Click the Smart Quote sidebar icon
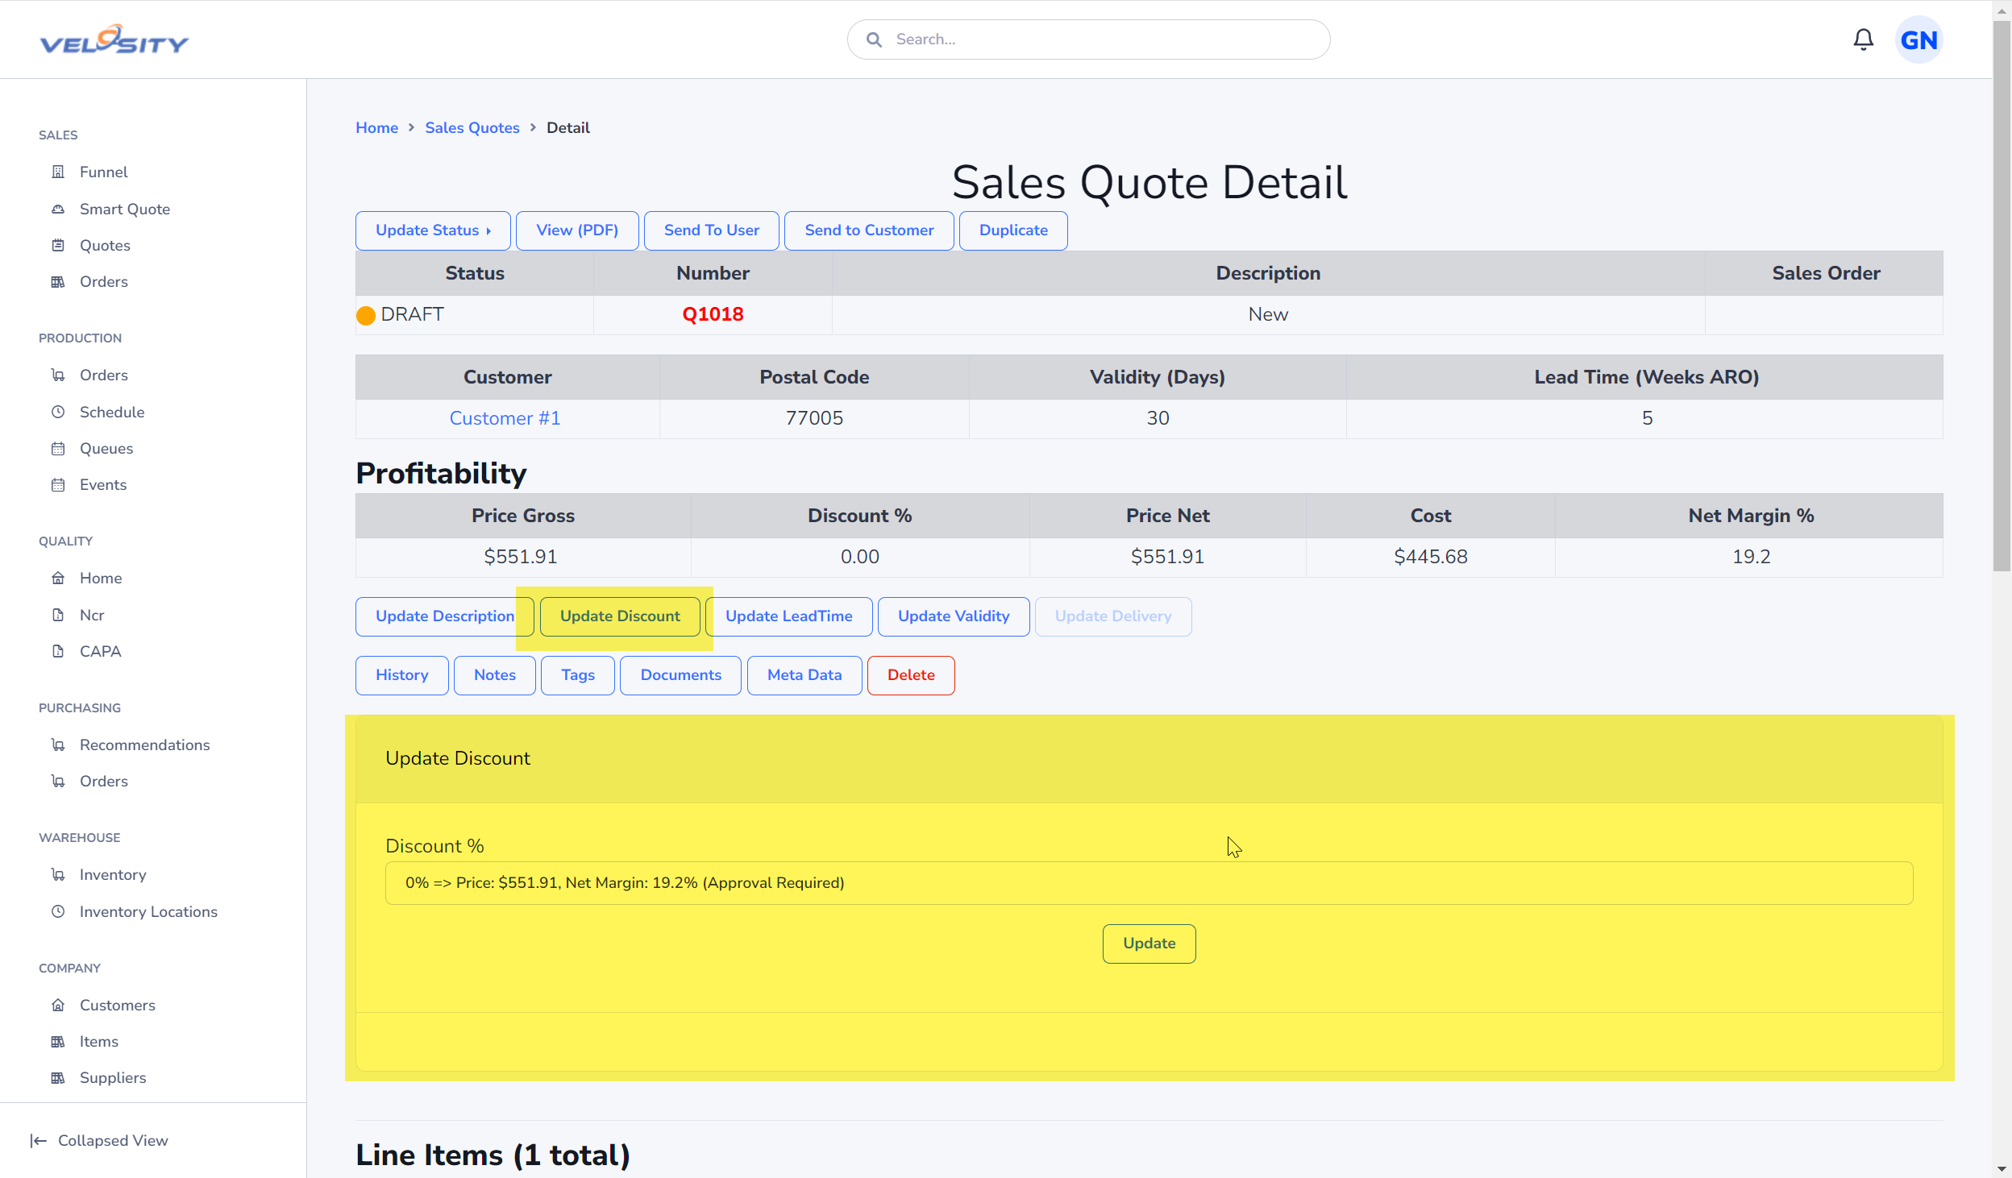This screenshot has height=1178, width=2012. click(58, 209)
